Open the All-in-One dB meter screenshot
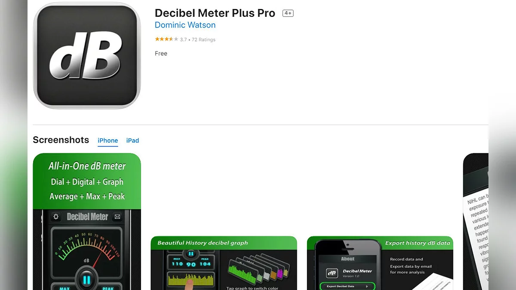Viewport: 516px width, 290px height. click(x=87, y=221)
